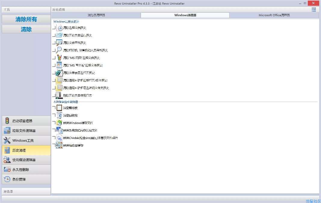Click the 清除所有 clear all button
This screenshot has height=203, width=321.
tap(26, 19)
